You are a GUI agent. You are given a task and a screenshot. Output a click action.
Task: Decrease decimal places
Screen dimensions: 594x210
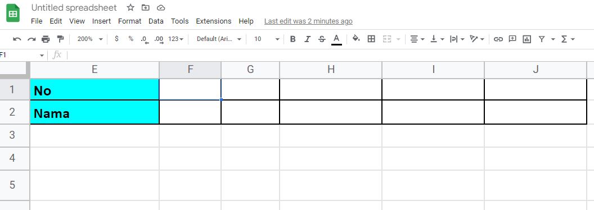click(x=145, y=39)
